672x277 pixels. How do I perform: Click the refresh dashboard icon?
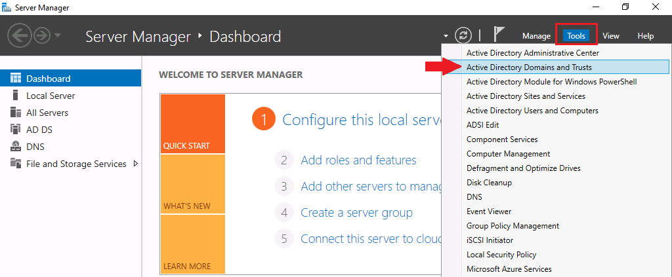[463, 35]
